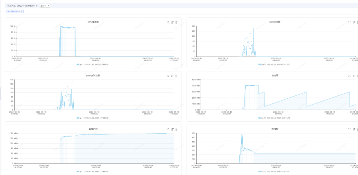
Task: Click the 后6个 next button
Action: pyautogui.click(x=45, y=6)
